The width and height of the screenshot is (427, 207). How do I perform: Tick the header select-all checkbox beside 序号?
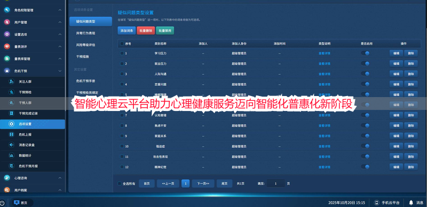[x=122, y=44]
